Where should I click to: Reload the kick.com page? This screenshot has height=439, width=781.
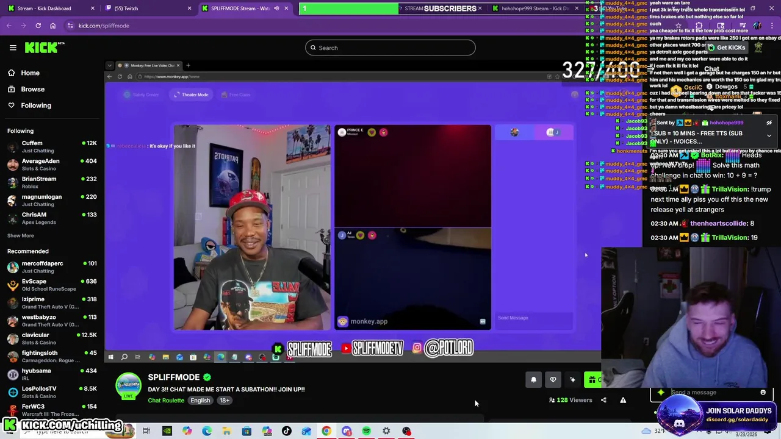(38, 26)
